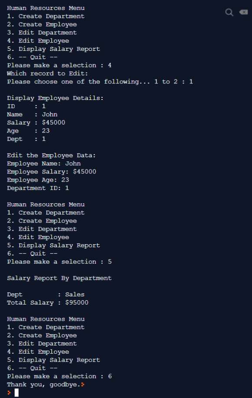Click the "Which record to Edit:" line
This screenshot has height=398, width=252.
[47, 73]
